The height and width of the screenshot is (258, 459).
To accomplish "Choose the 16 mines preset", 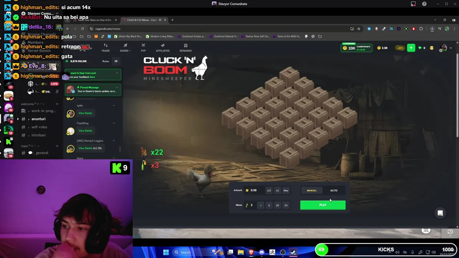I will tap(277, 205).
